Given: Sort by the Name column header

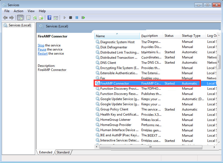Looking at the screenshot, I should click(117, 36).
